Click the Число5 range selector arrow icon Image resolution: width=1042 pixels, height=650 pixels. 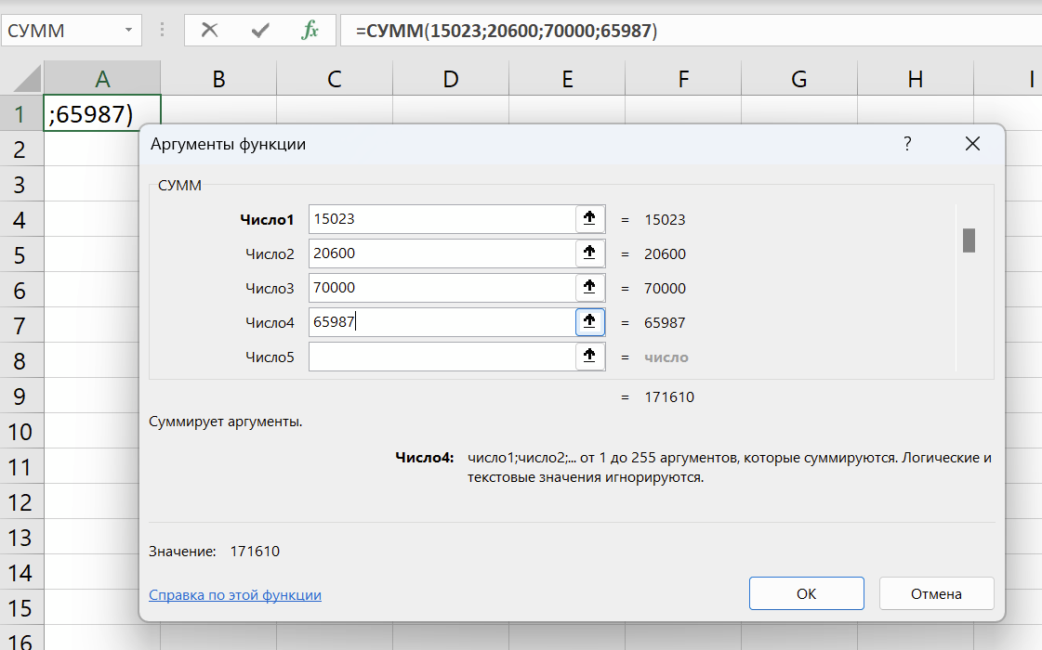589,357
